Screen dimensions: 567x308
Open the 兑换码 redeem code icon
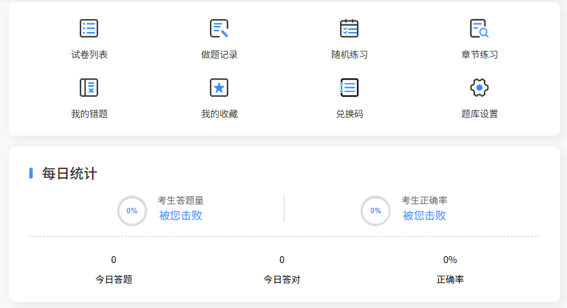click(x=349, y=87)
